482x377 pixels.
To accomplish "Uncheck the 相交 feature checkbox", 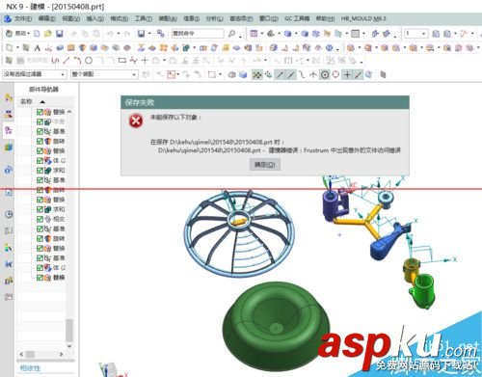I will tap(40, 219).
